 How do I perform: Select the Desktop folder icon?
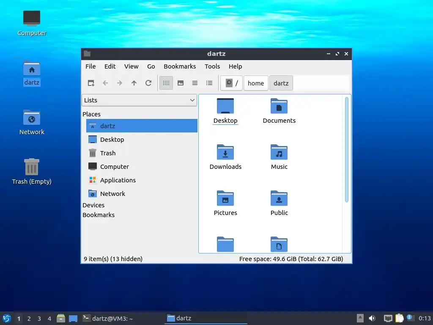click(225, 111)
